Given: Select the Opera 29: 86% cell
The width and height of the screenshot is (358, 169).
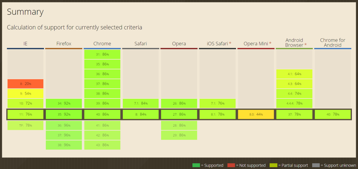Looking at the screenshot, I should [179, 135].
